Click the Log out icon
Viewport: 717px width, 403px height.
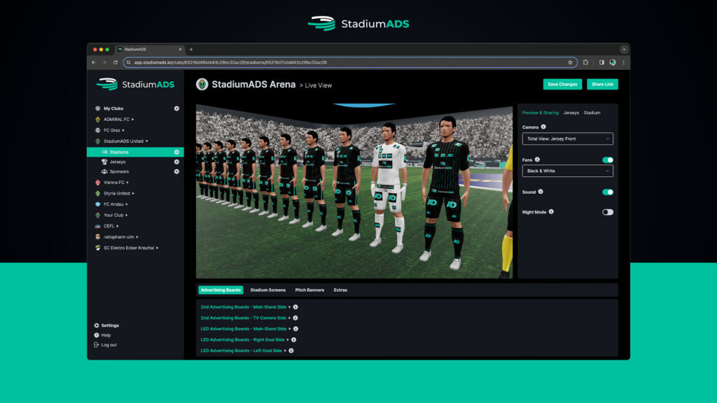coord(97,345)
